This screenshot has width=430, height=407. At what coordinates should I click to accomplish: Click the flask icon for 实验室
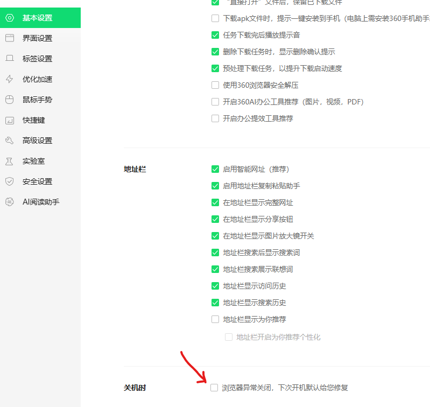pyautogui.click(x=9, y=161)
